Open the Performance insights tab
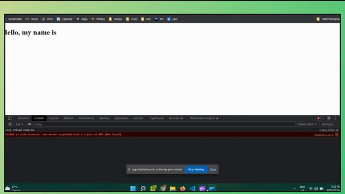This screenshot has height=194, width=345. 204,118
